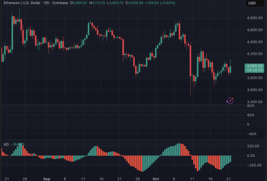Click the −40K label on the middle pane axis
267x181 pixels.
point(251,134)
